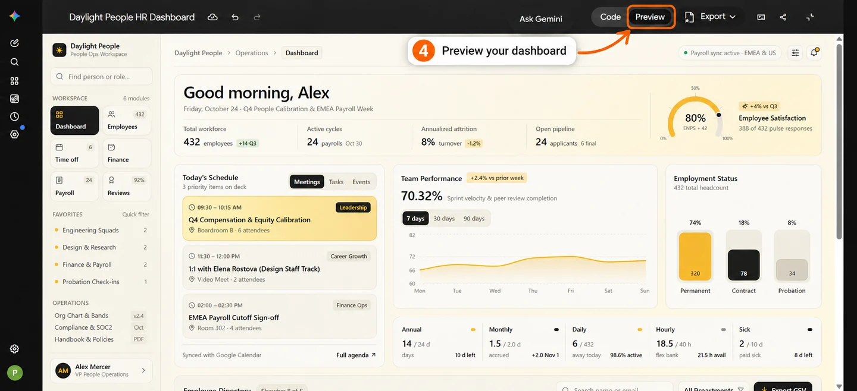Click Quick filter in Favorites
This screenshot has width=857, height=391.
tap(136, 215)
